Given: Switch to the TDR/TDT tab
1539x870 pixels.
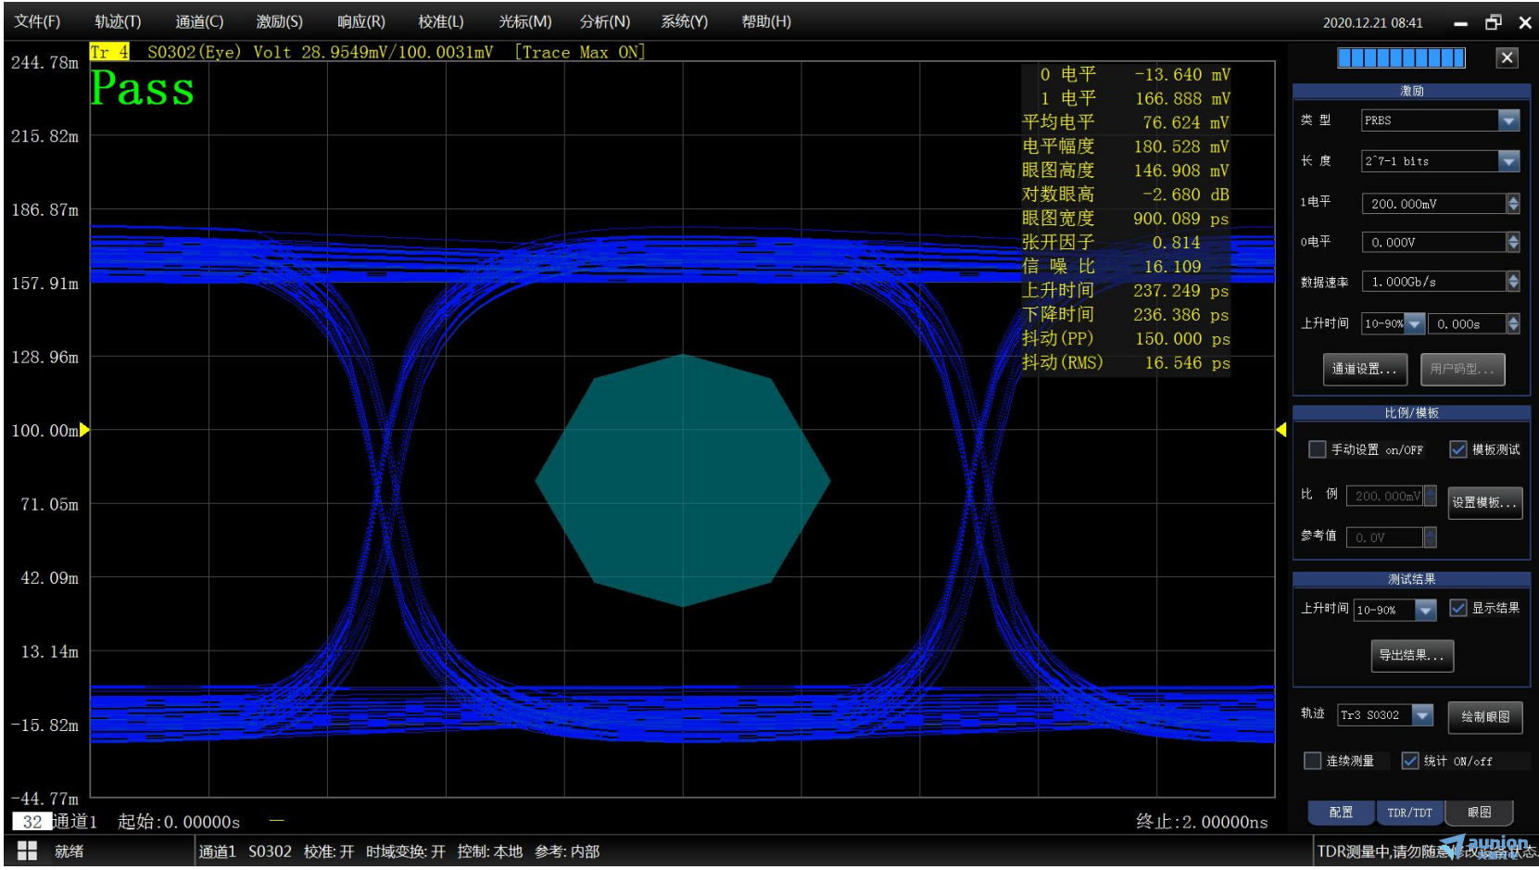Looking at the screenshot, I should 1409,813.
